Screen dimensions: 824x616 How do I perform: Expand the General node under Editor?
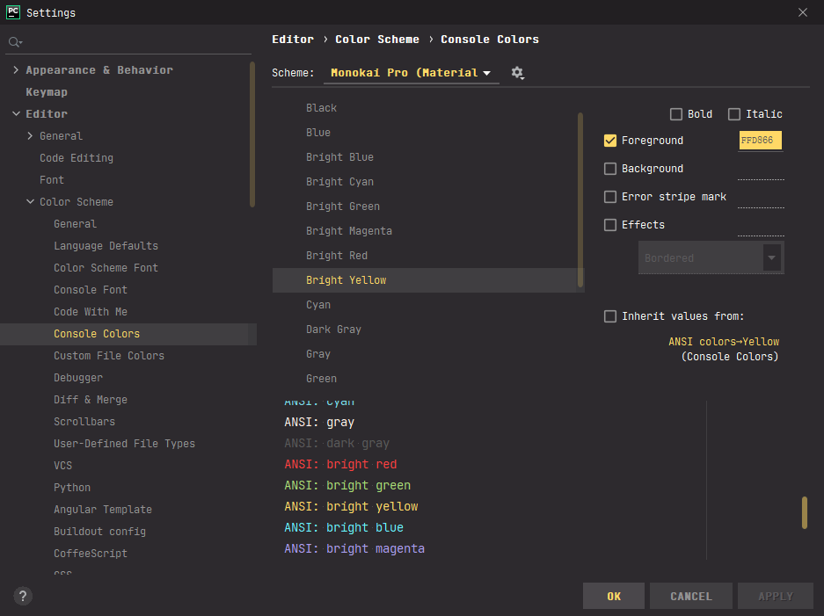[x=31, y=136]
